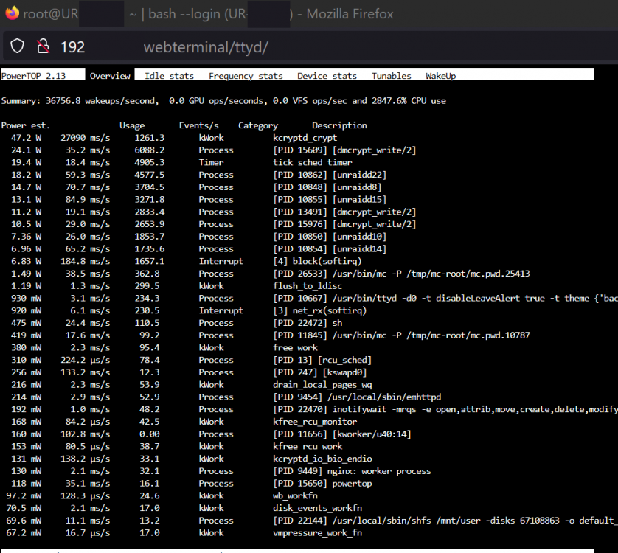Click the 27090 ms/s usage value
The image size is (618, 553).
point(85,138)
